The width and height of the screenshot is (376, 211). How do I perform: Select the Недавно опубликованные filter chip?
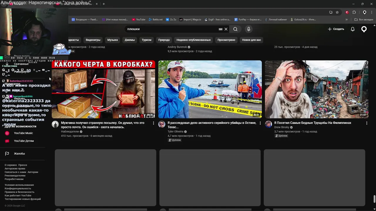pyautogui.click(x=194, y=40)
